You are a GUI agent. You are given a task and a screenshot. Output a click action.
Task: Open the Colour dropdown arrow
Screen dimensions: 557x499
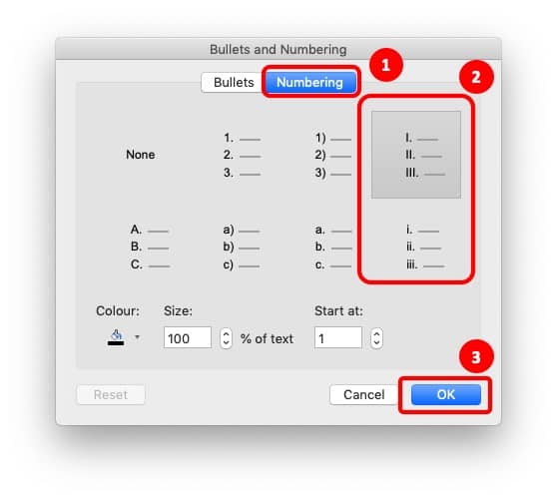(137, 337)
